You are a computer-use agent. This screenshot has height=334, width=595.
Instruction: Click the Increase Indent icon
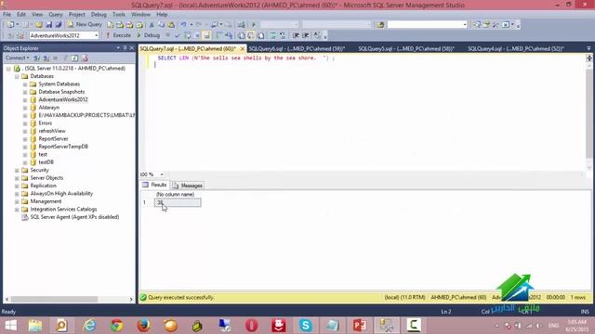pos(306,35)
